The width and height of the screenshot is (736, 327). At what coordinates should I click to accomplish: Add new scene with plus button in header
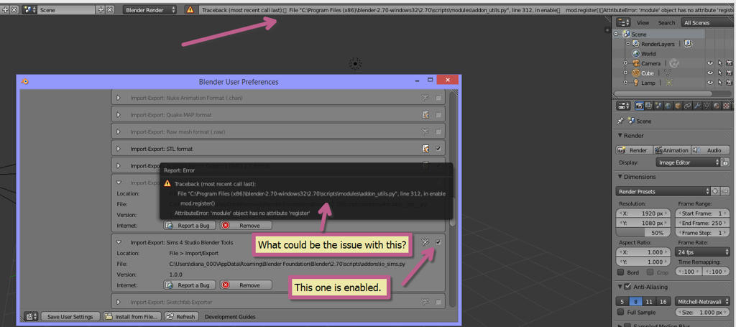(x=101, y=9)
